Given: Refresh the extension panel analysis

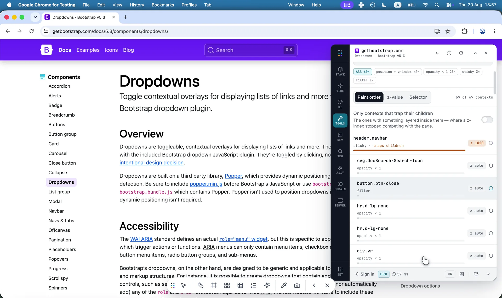Looking at the screenshot, I should coord(461,53).
